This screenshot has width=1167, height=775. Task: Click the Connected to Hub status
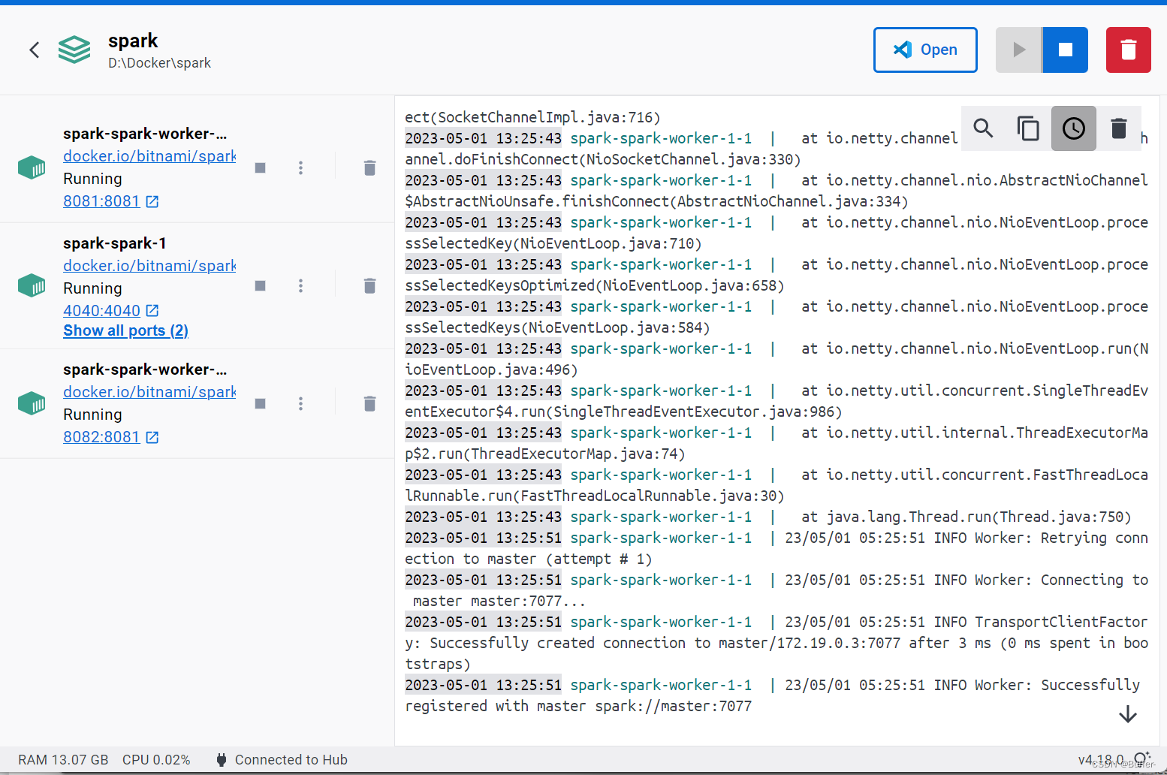(282, 760)
